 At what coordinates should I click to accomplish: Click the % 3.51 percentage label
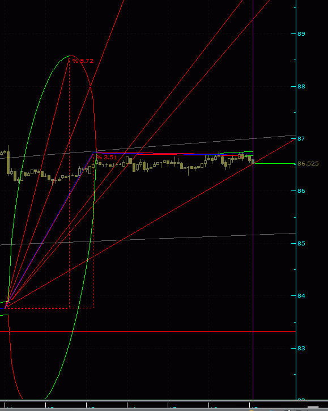107,158
